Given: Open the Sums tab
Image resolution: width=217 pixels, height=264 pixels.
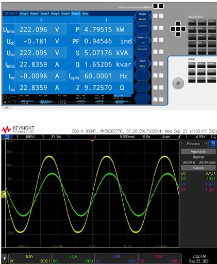Looking at the screenshot, I should (x=85, y=13).
